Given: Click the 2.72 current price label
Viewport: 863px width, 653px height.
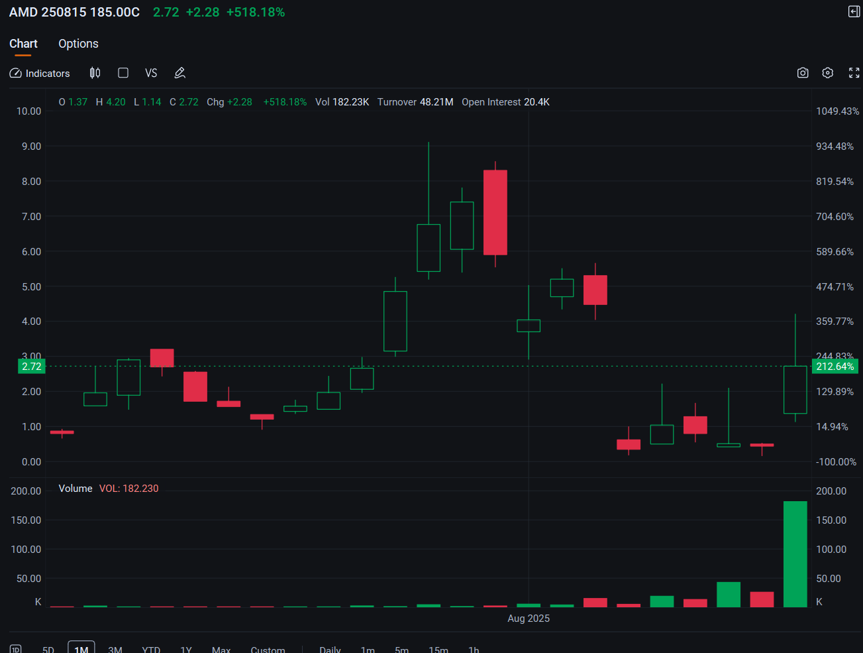Looking at the screenshot, I should pyautogui.click(x=31, y=367).
